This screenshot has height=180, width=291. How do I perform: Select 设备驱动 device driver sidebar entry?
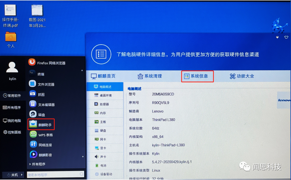[x=105, y=174]
